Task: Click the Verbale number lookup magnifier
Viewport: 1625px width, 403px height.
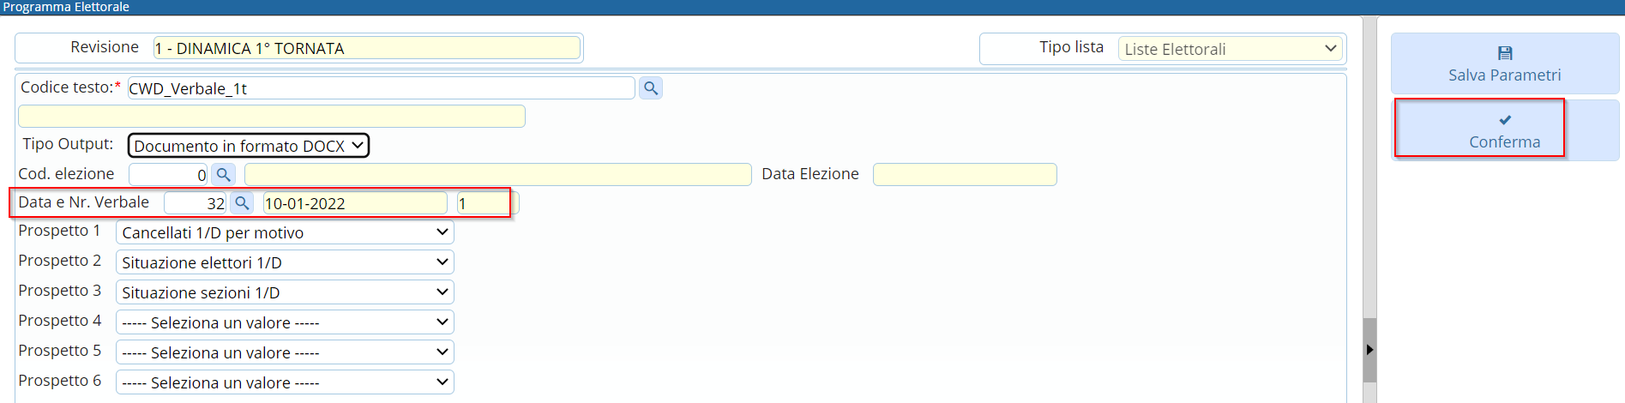Action: (x=242, y=202)
